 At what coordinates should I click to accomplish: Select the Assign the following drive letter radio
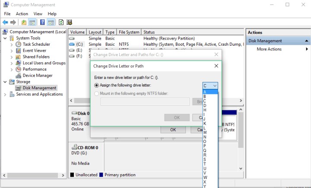pyautogui.click(x=97, y=85)
